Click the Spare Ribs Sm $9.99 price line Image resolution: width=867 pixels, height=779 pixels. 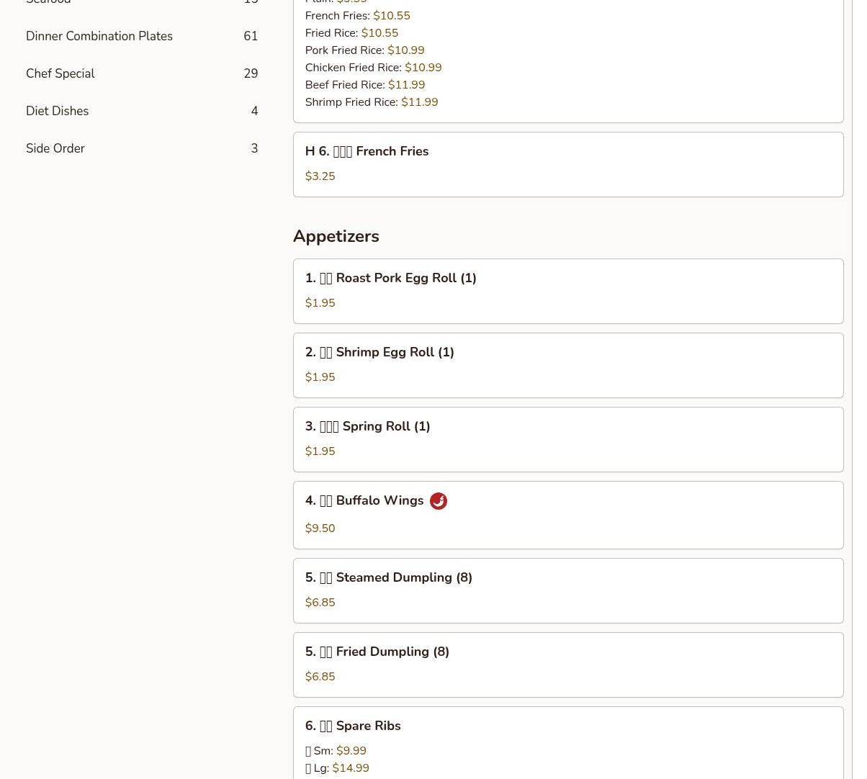[336, 751]
